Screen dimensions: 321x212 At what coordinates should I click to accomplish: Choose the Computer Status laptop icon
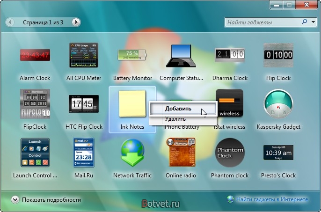pos(181,56)
